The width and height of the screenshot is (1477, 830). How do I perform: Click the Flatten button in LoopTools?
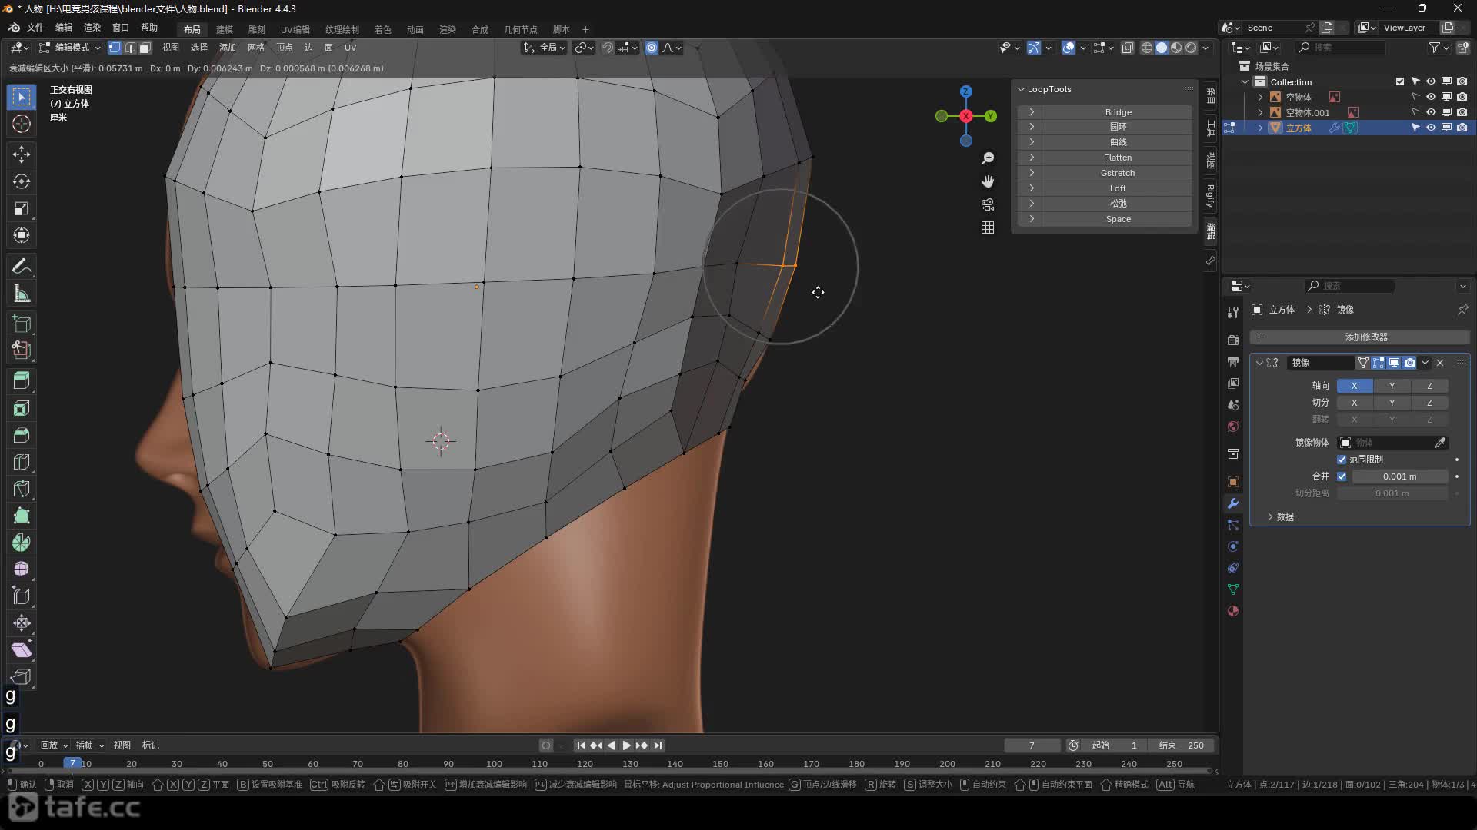pos(1117,158)
